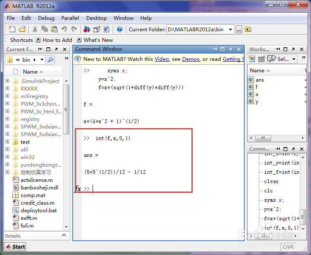
Task: Click the plot selection icon in Workspace
Action: pyautogui.click(x=272, y=59)
